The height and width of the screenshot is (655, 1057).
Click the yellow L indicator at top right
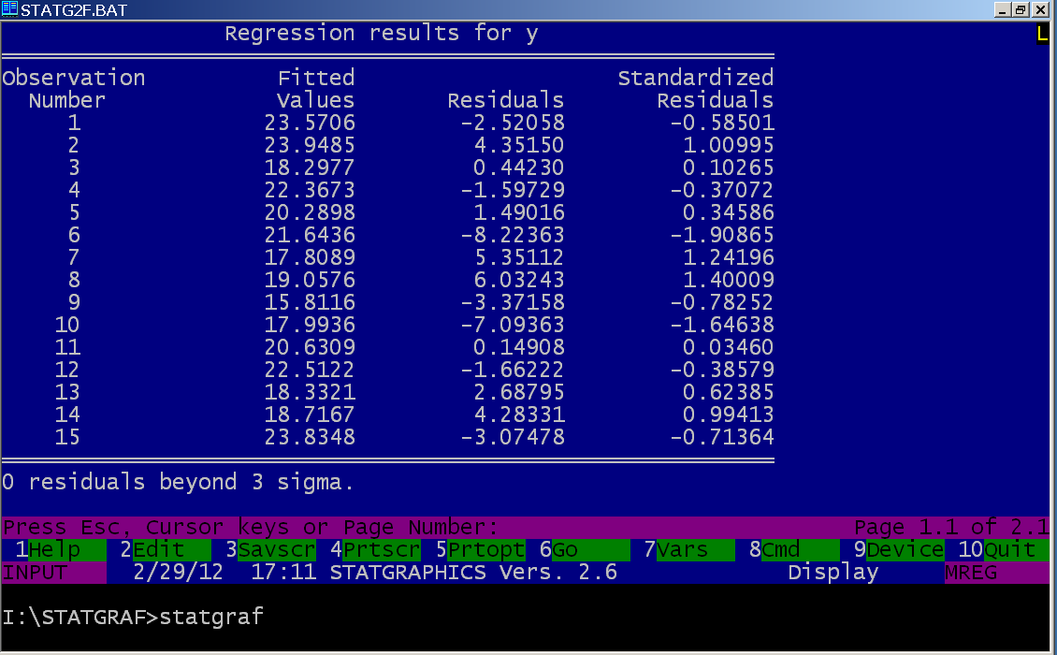1042,34
